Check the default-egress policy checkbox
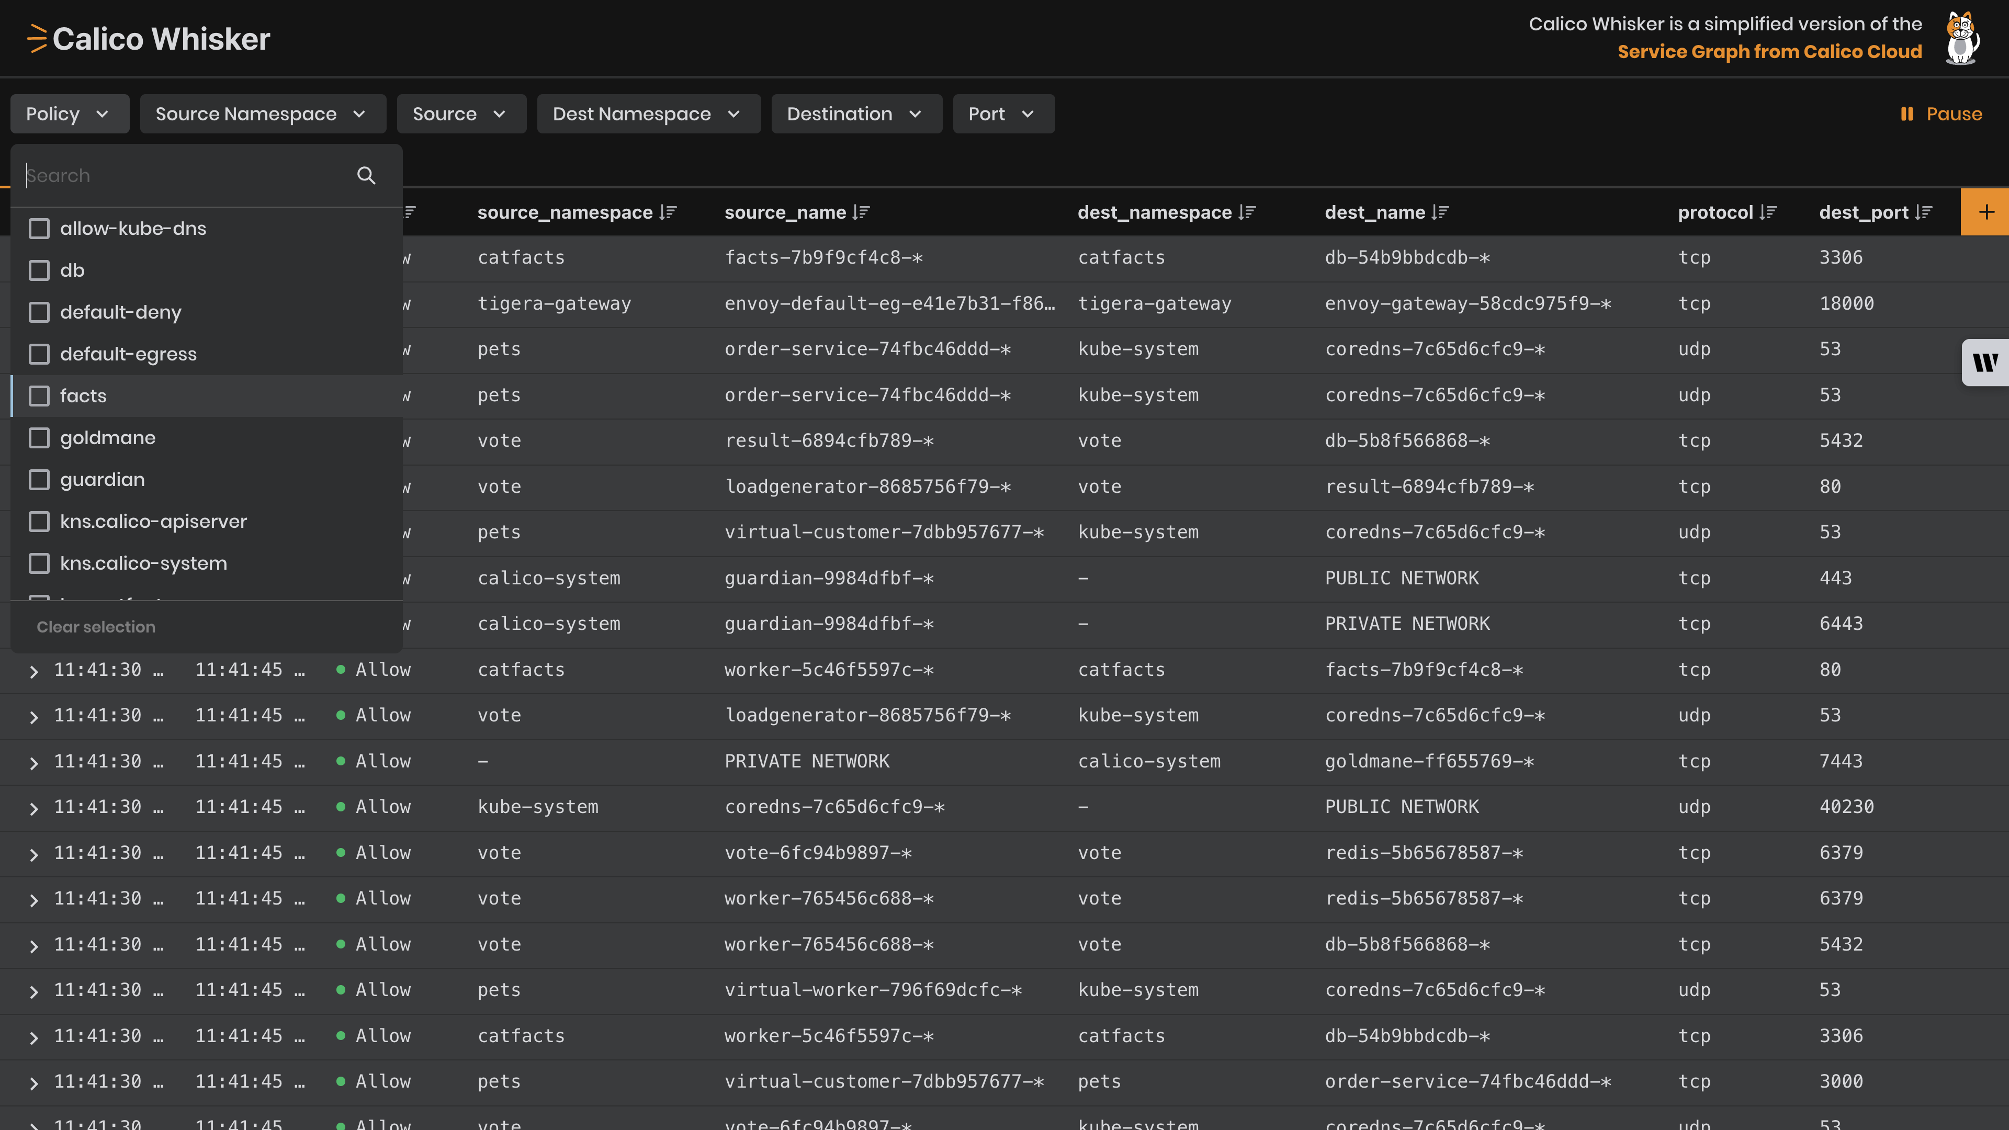 tap(39, 354)
